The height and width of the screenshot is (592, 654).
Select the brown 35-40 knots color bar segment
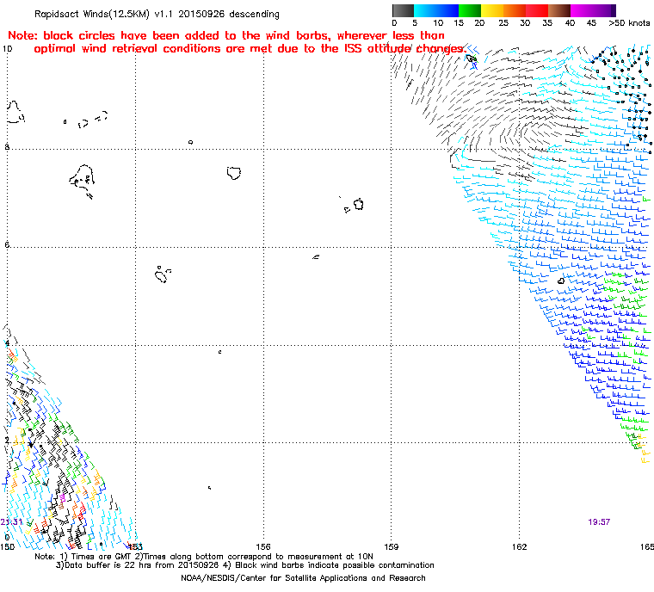[x=559, y=10]
